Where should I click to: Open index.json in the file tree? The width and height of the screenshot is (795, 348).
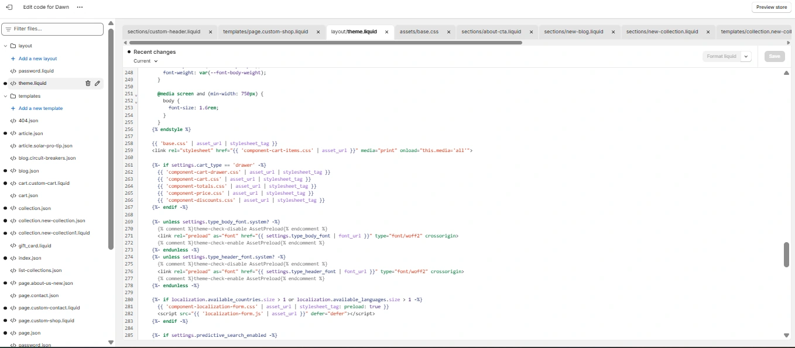[x=30, y=258]
